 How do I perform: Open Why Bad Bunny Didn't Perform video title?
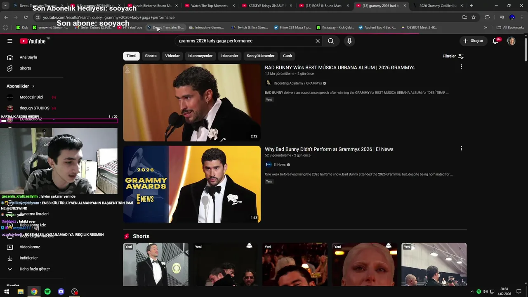tap(329, 149)
